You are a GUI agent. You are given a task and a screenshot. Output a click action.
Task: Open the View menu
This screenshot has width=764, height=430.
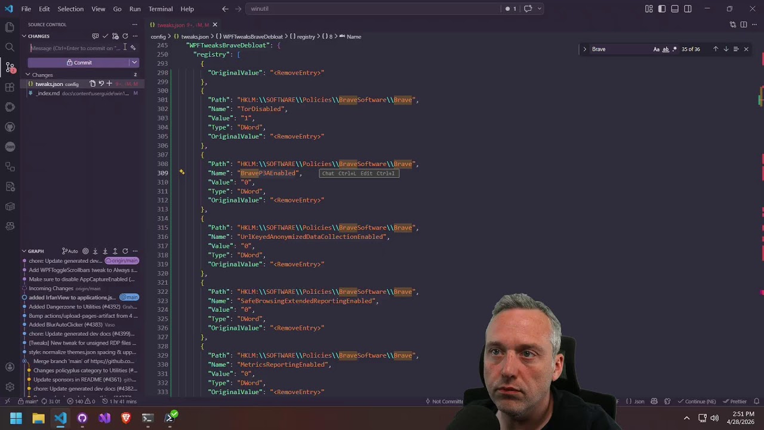coord(98,9)
